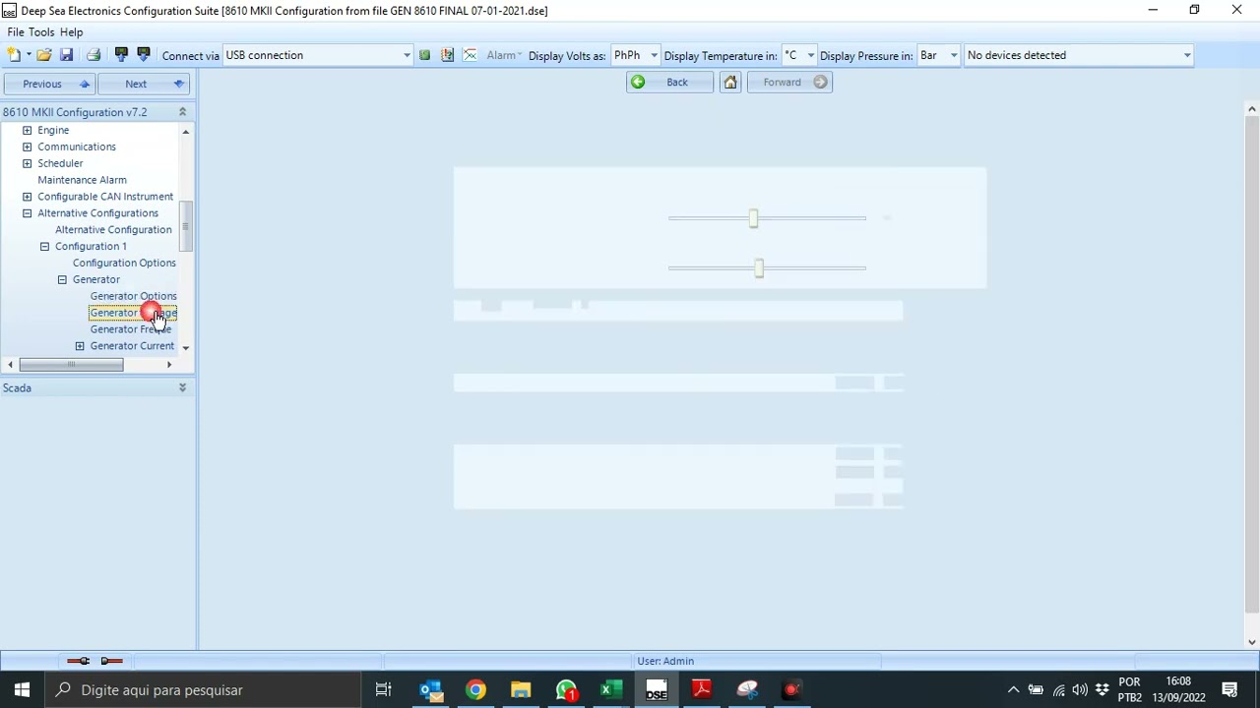Click the lower slider handle
Viewport: 1260px width, 708px height.
pos(759,267)
